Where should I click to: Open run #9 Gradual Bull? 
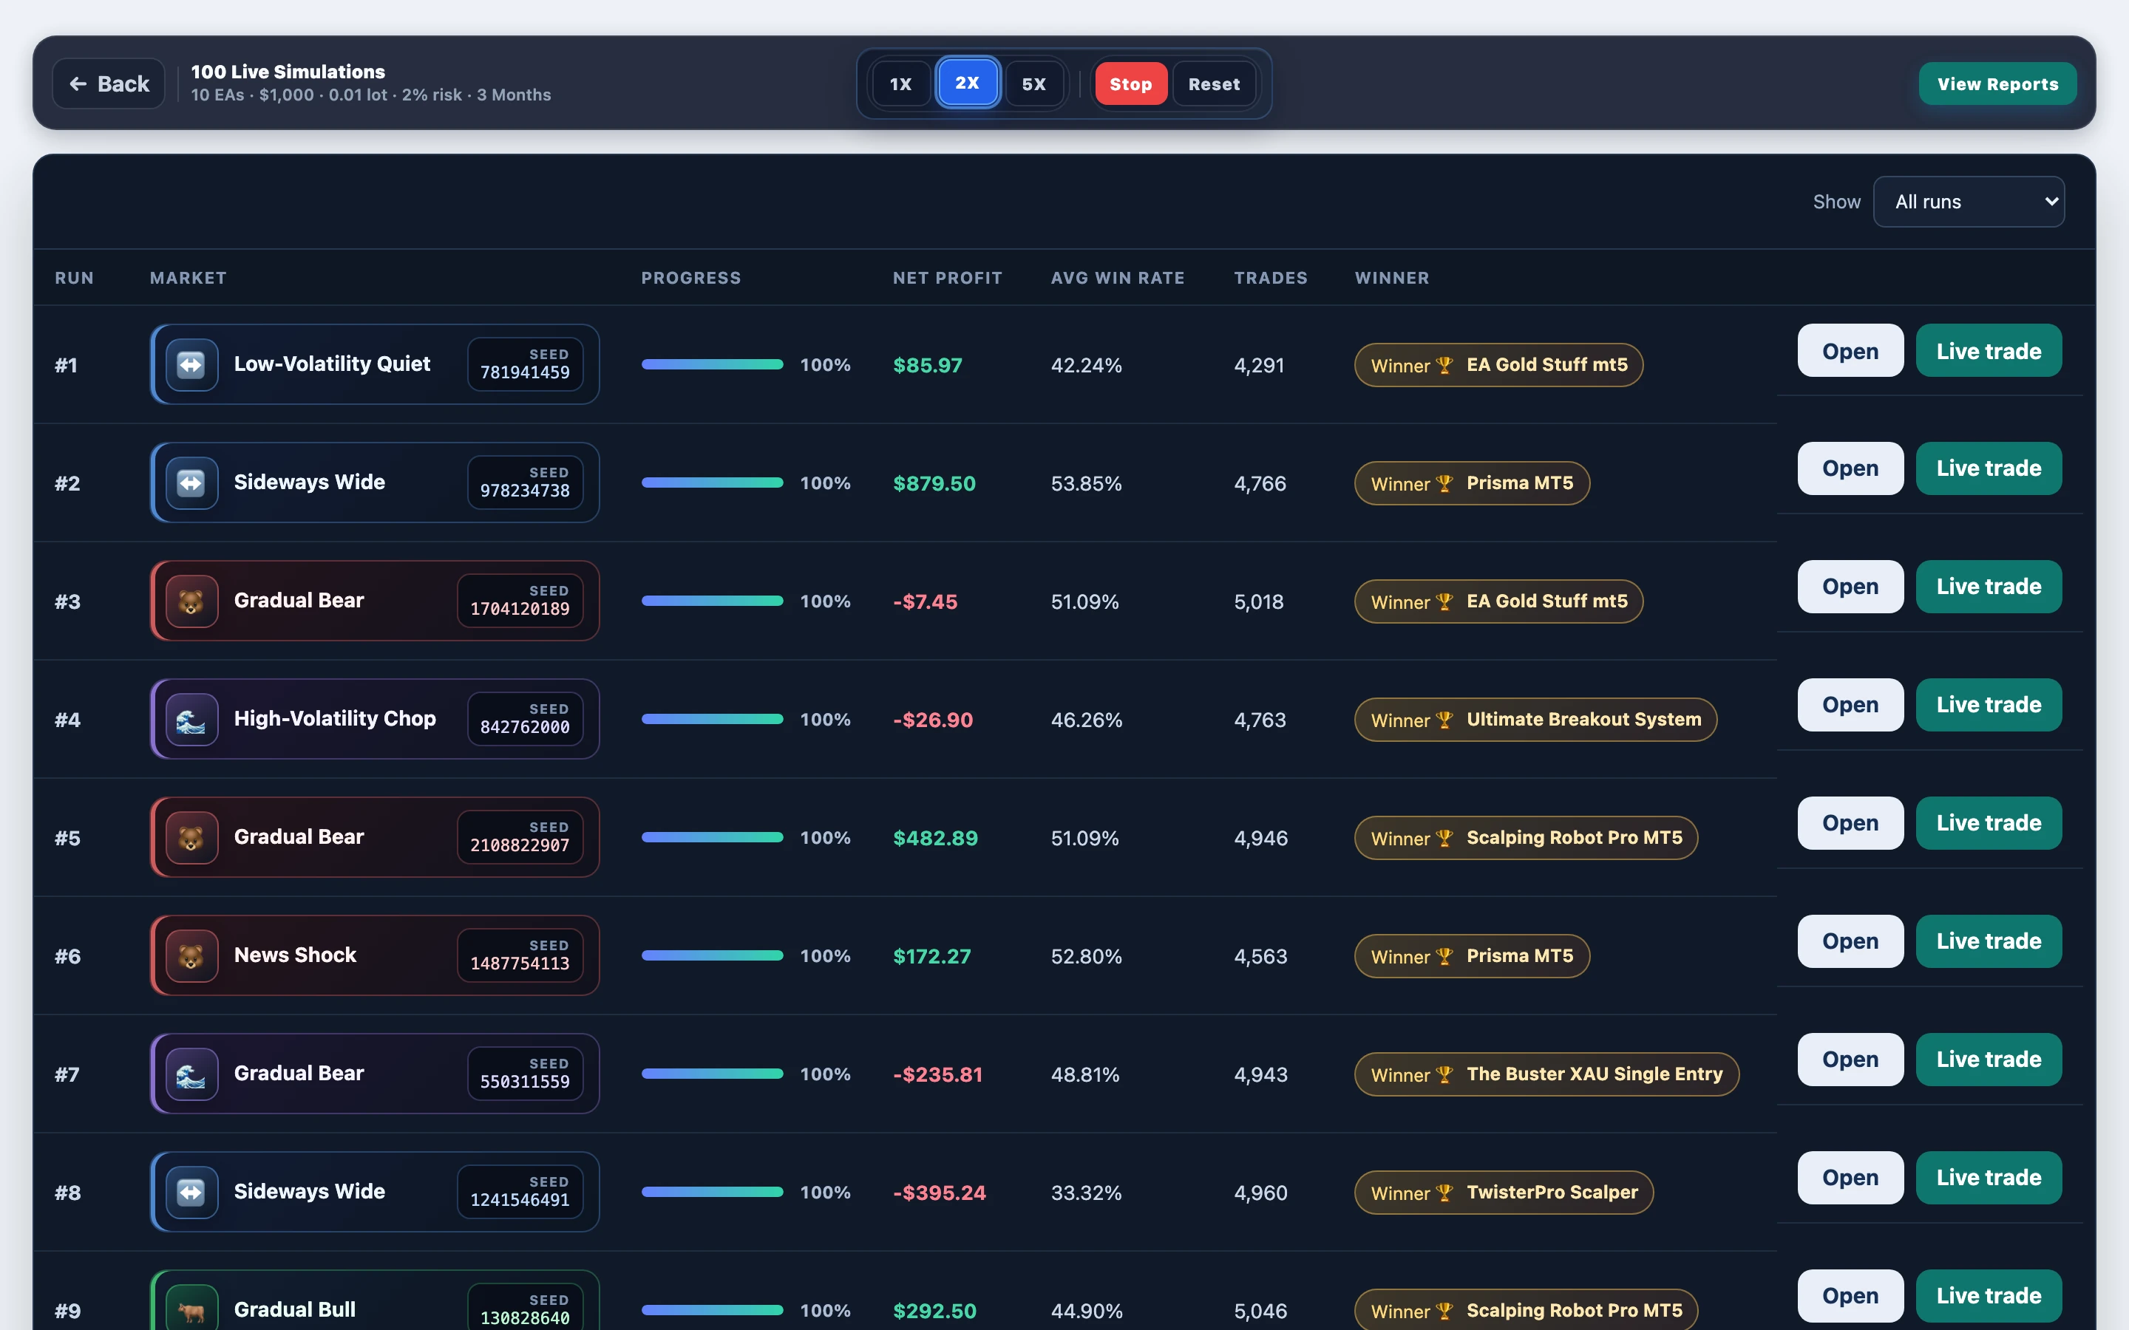pyautogui.click(x=1850, y=1296)
